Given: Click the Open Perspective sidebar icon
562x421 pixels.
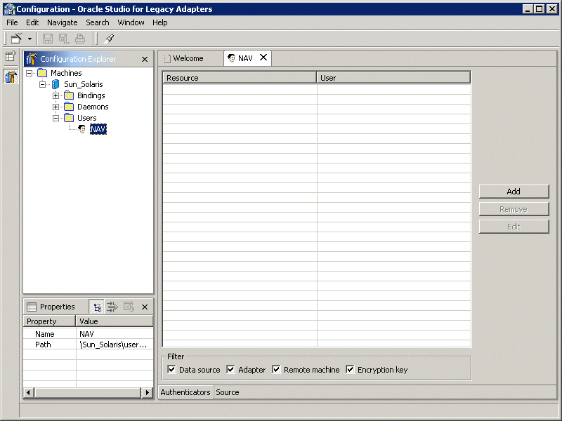Looking at the screenshot, I should coord(11,57).
